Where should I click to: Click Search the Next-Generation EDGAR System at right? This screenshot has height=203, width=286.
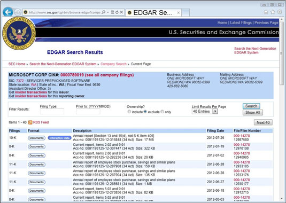click(x=255, y=50)
